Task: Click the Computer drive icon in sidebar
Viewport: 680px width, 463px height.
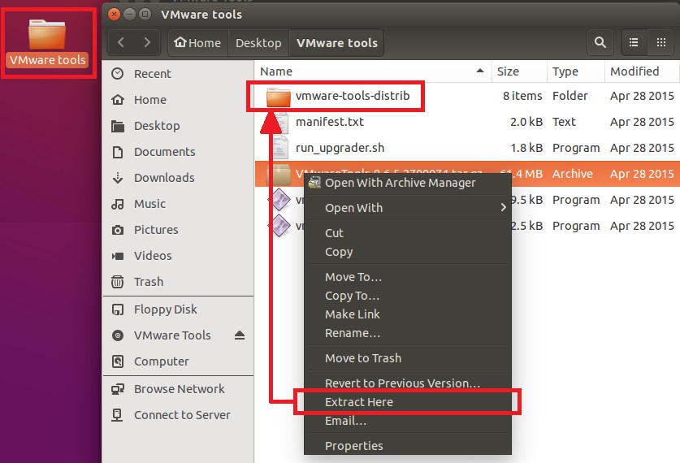Action: coord(118,361)
